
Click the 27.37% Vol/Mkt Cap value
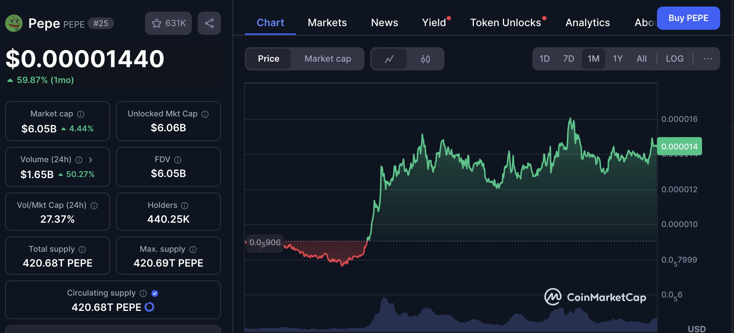click(x=57, y=219)
